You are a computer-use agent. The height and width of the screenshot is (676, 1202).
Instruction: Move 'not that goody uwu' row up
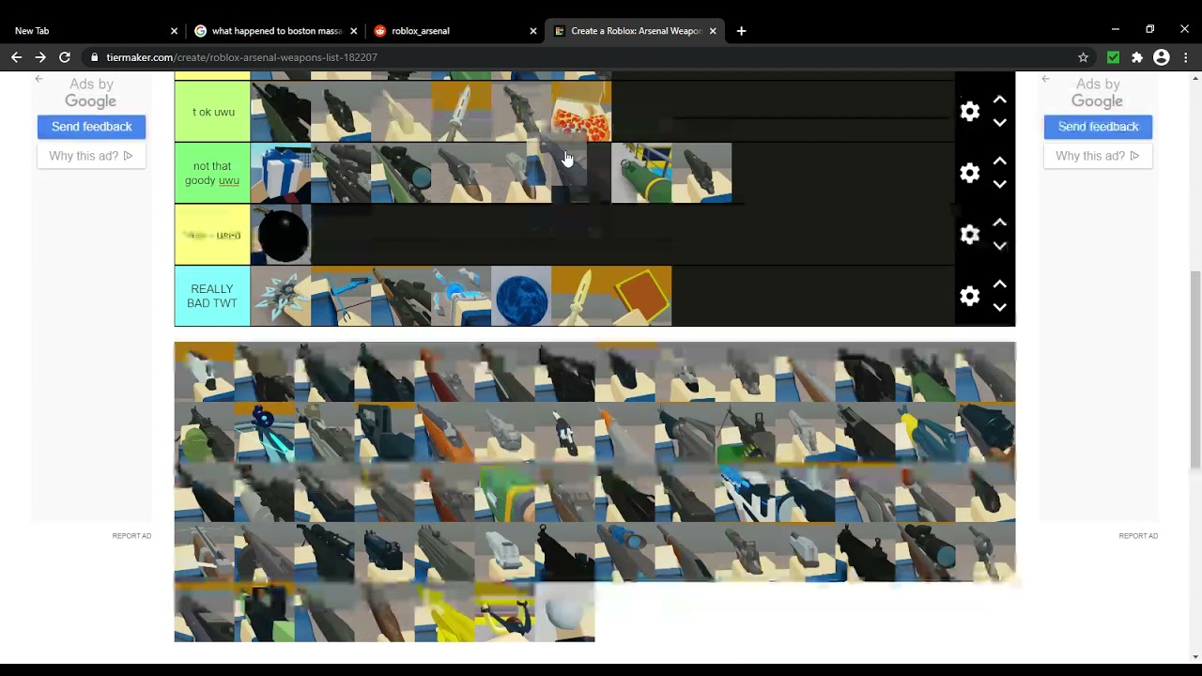1000,161
